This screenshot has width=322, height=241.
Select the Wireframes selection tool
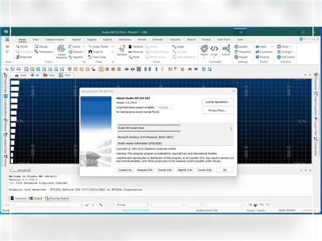(44, 52)
